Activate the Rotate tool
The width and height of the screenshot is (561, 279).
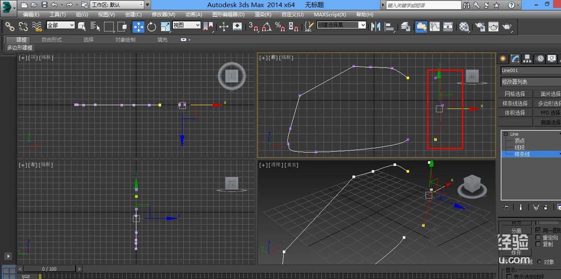pos(151,26)
